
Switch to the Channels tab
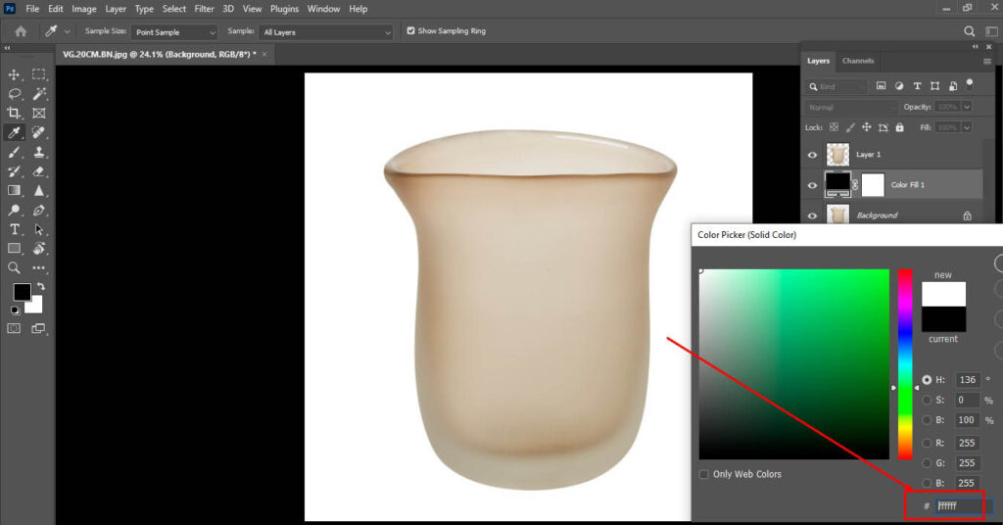pyautogui.click(x=858, y=61)
